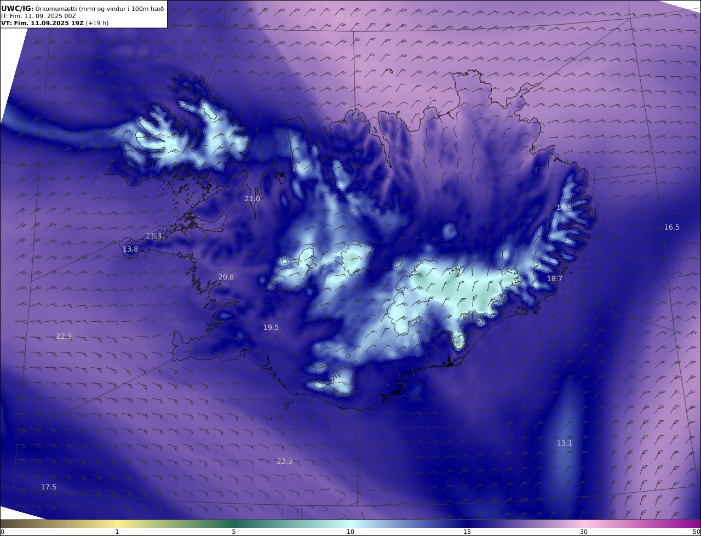Click the 13.1 value label

coord(565,443)
